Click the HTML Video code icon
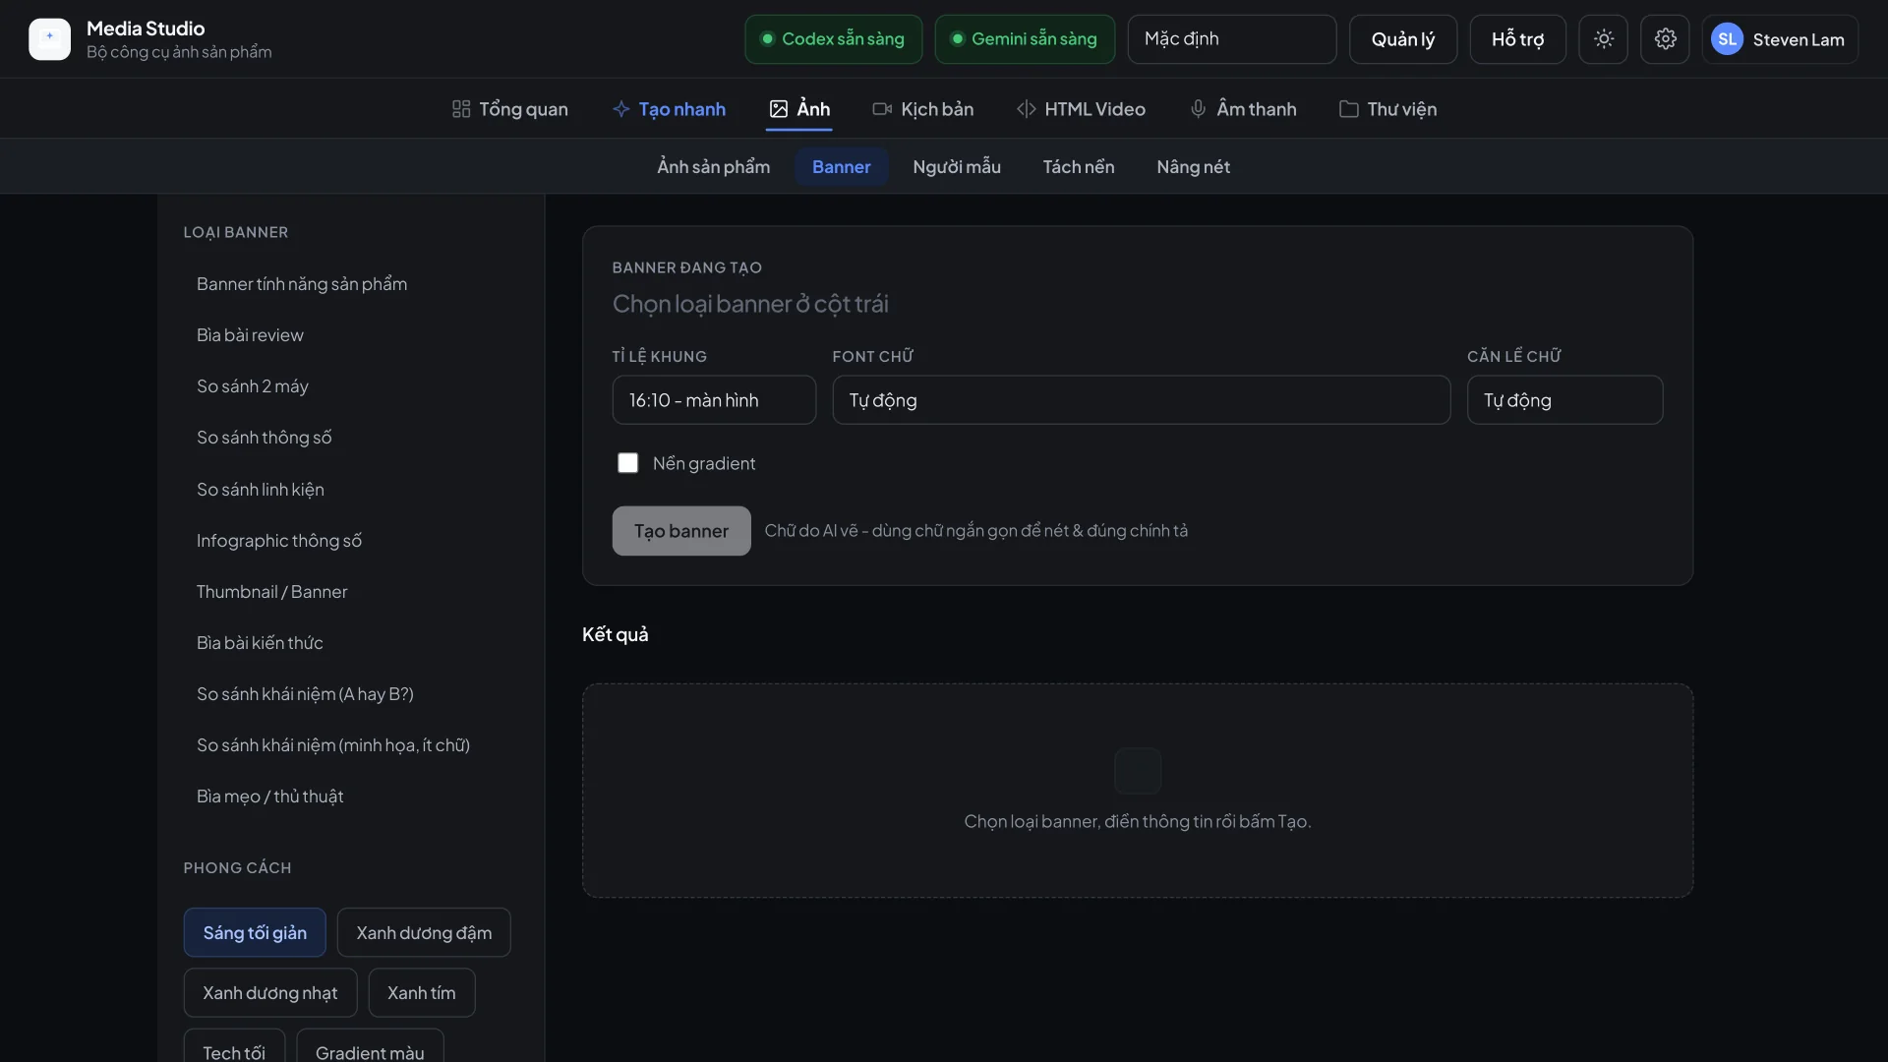 1026,109
